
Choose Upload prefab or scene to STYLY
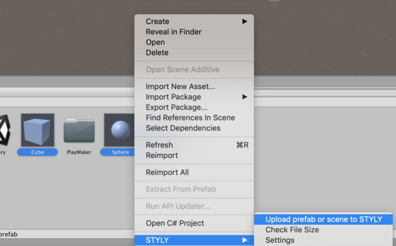323,219
